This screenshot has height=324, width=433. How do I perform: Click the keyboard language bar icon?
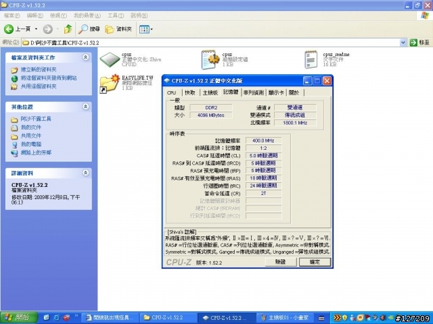[321, 318]
